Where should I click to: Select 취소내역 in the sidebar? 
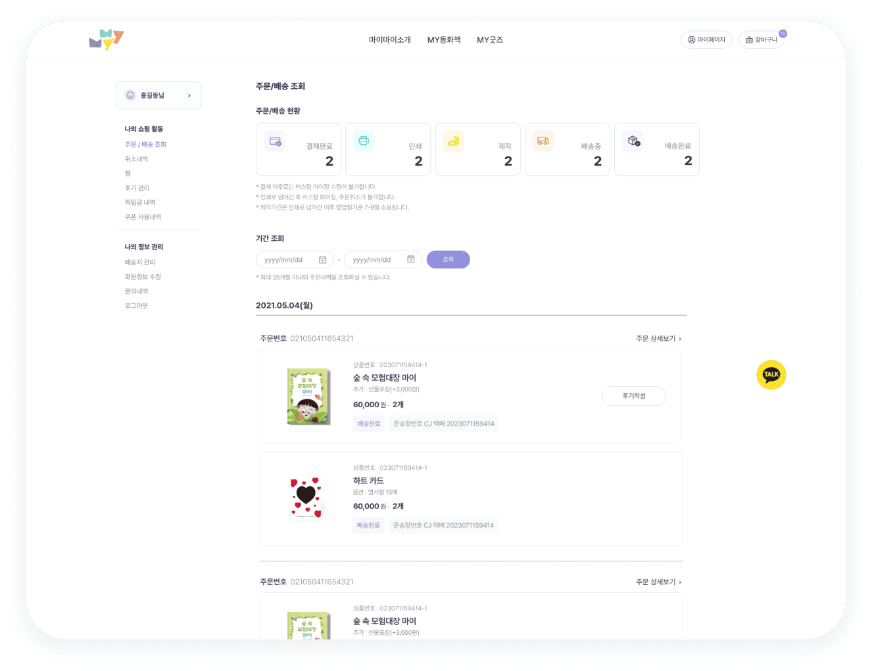[137, 159]
